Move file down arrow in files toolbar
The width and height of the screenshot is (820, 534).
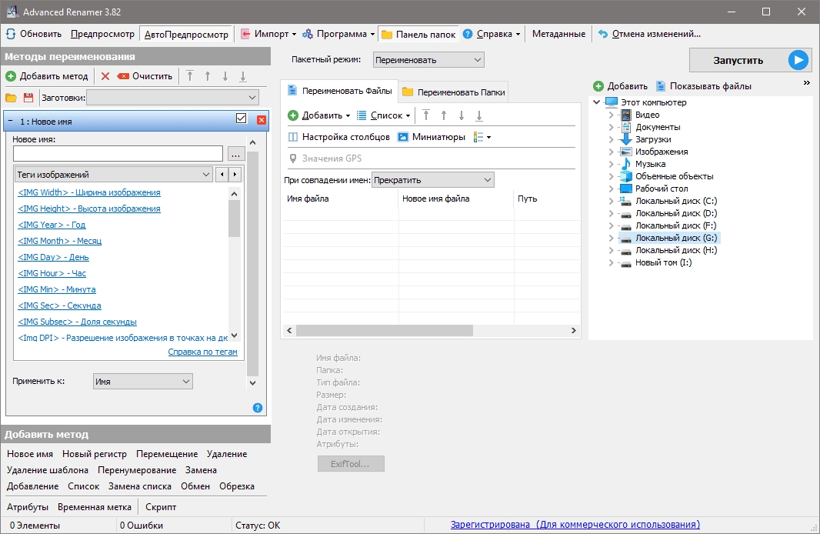tap(462, 115)
